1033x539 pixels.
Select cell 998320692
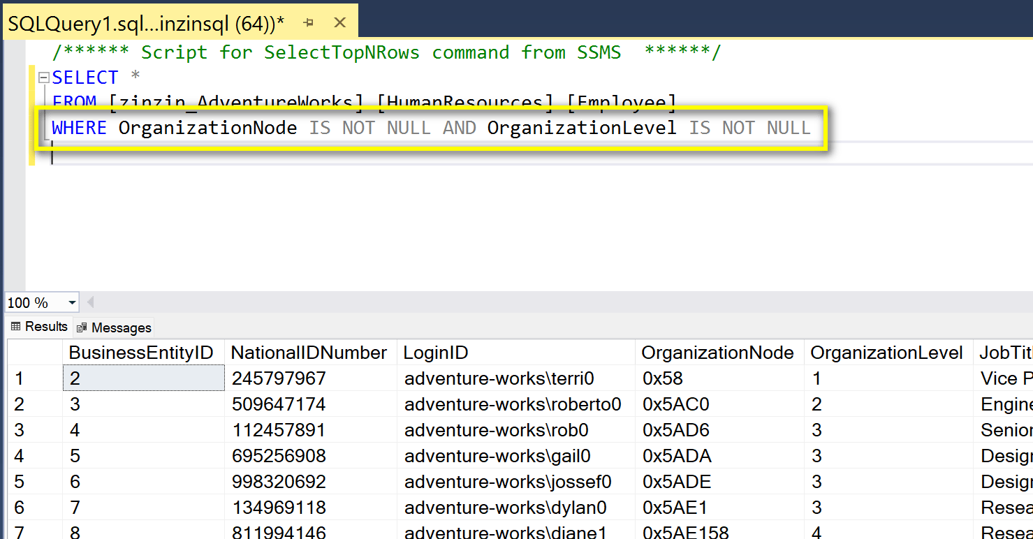[x=311, y=482]
